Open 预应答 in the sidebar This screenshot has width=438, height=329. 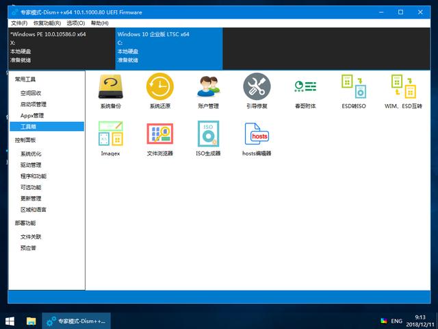coord(28,248)
